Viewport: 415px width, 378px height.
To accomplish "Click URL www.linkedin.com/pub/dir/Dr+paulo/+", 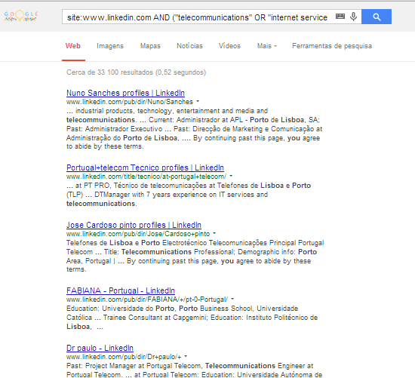I will pos(124,357).
